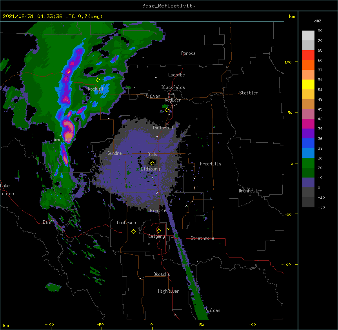This screenshot has width=338, height=330.
Task: Select the light blue 30-33 dBZ swatch
Action: (x=308, y=153)
